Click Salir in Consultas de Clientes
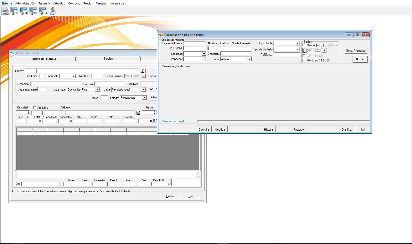 363,129
